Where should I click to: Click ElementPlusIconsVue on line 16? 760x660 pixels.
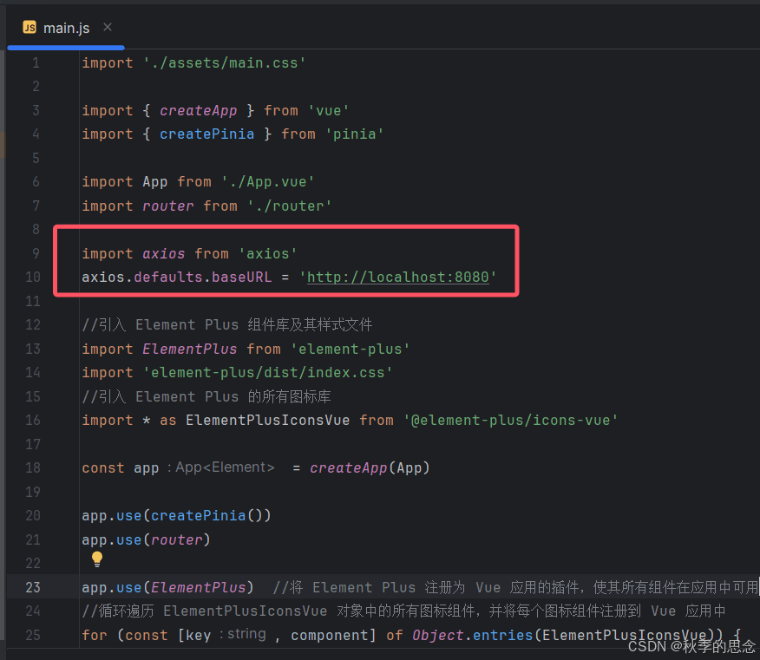coord(267,420)
